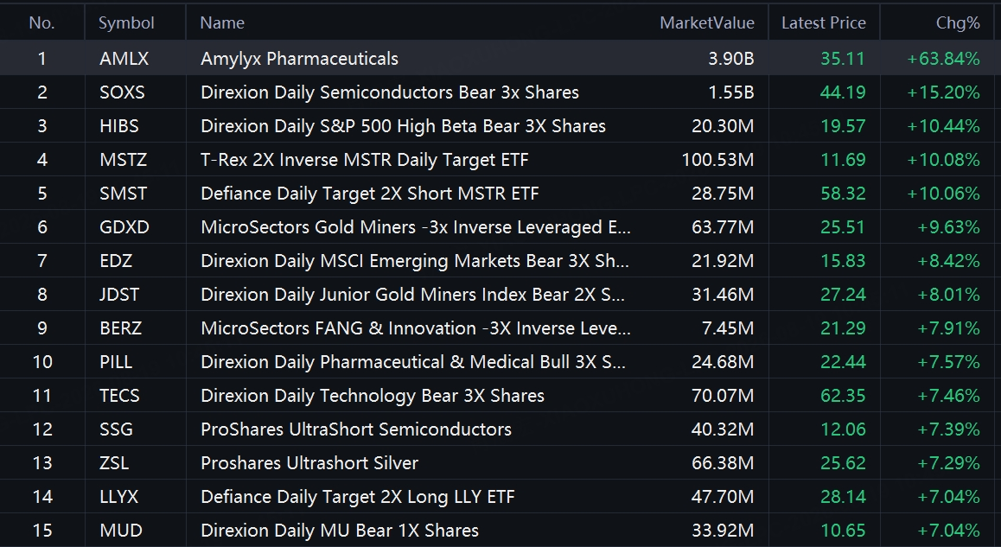Image resolution: width=1001 pixels, height=547 pixels.
Task: Click the AMLX latest price 35.11
Action: click(x=843, y=59)
